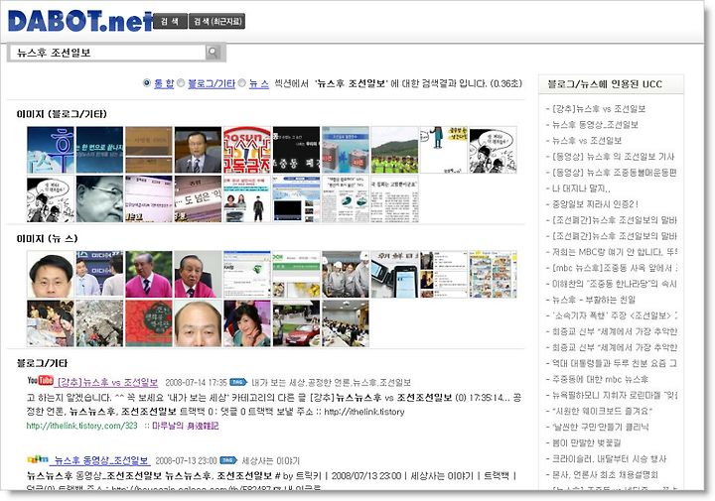This screenshot has height=501, width=715.
Task: Open sidebar item 봄이 만발한 벚꽃길
Action: click(x=587, y=443)
